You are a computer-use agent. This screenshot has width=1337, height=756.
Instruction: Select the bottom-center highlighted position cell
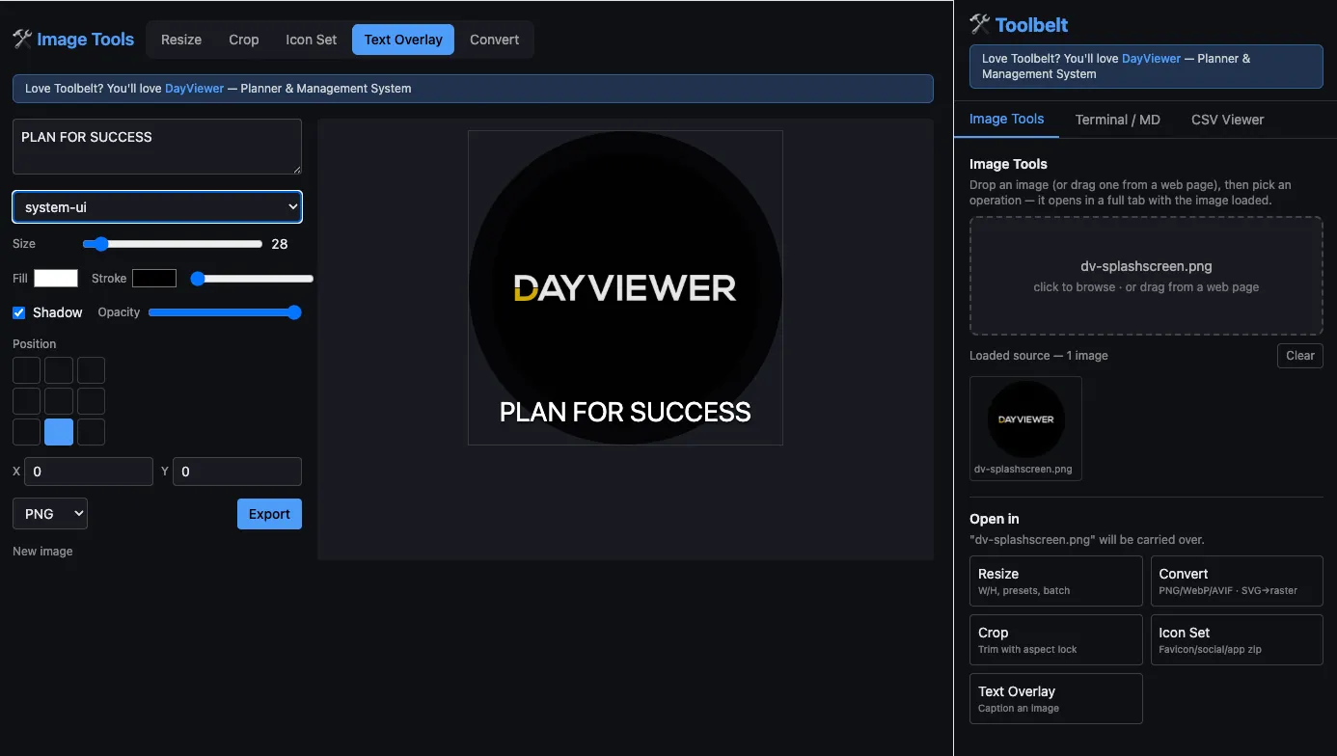tap(59, 432)
